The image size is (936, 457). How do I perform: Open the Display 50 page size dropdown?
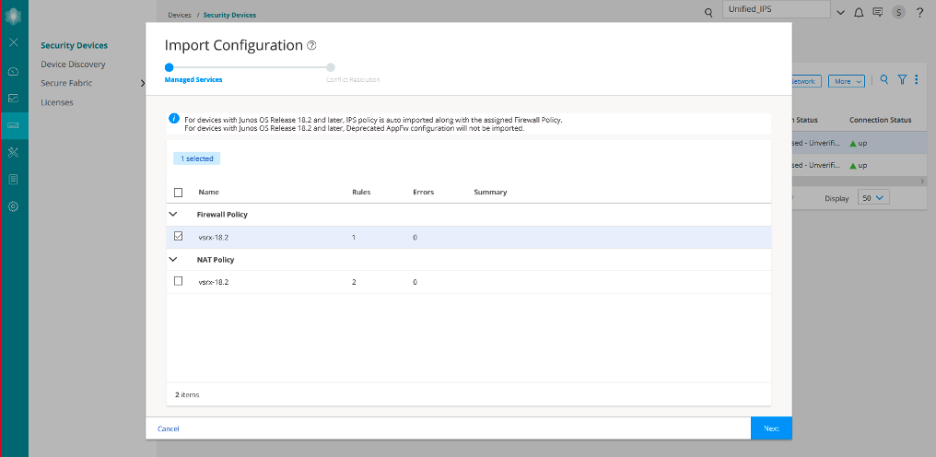[x=872, y=198]
